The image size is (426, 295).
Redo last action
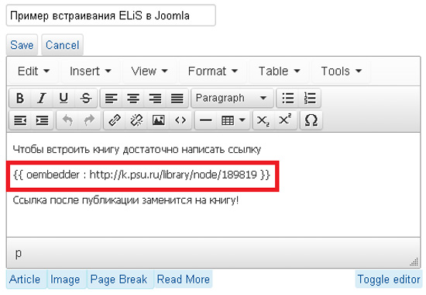point(89,120)
